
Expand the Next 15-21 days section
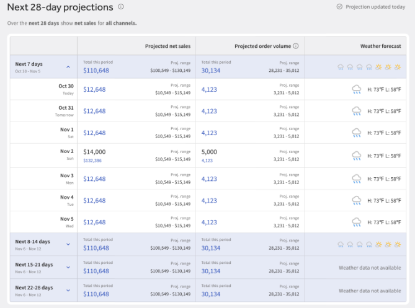point(68,268)
